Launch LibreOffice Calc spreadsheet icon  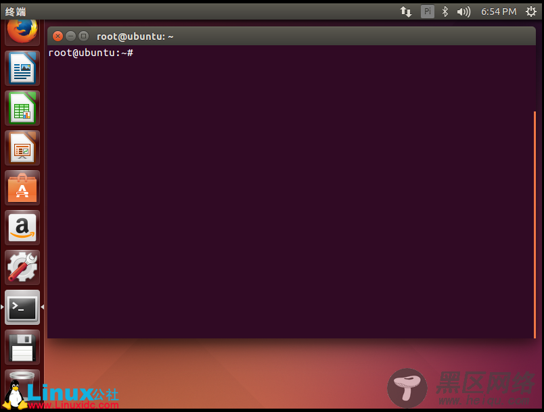pos(22,108)
